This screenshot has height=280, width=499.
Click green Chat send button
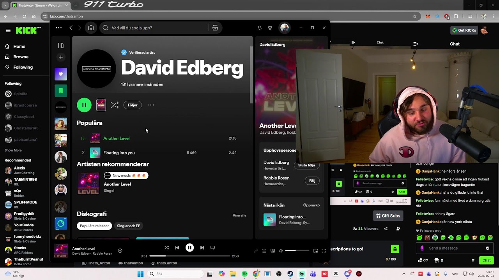pyautogui.click(x=487, y=261)
